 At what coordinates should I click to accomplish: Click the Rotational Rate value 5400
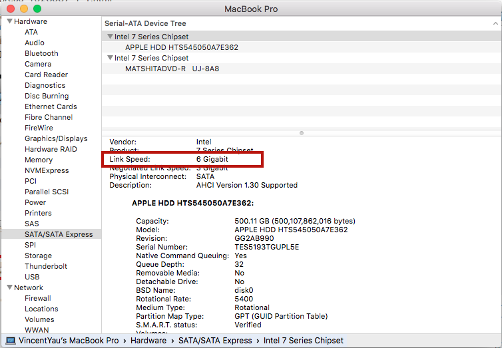pyautogui.click(x=244, y=299)
